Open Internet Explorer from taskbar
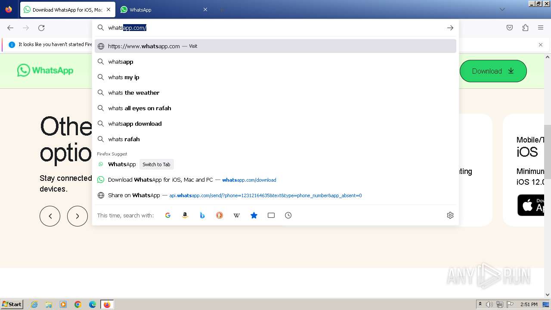 (34, 304)
